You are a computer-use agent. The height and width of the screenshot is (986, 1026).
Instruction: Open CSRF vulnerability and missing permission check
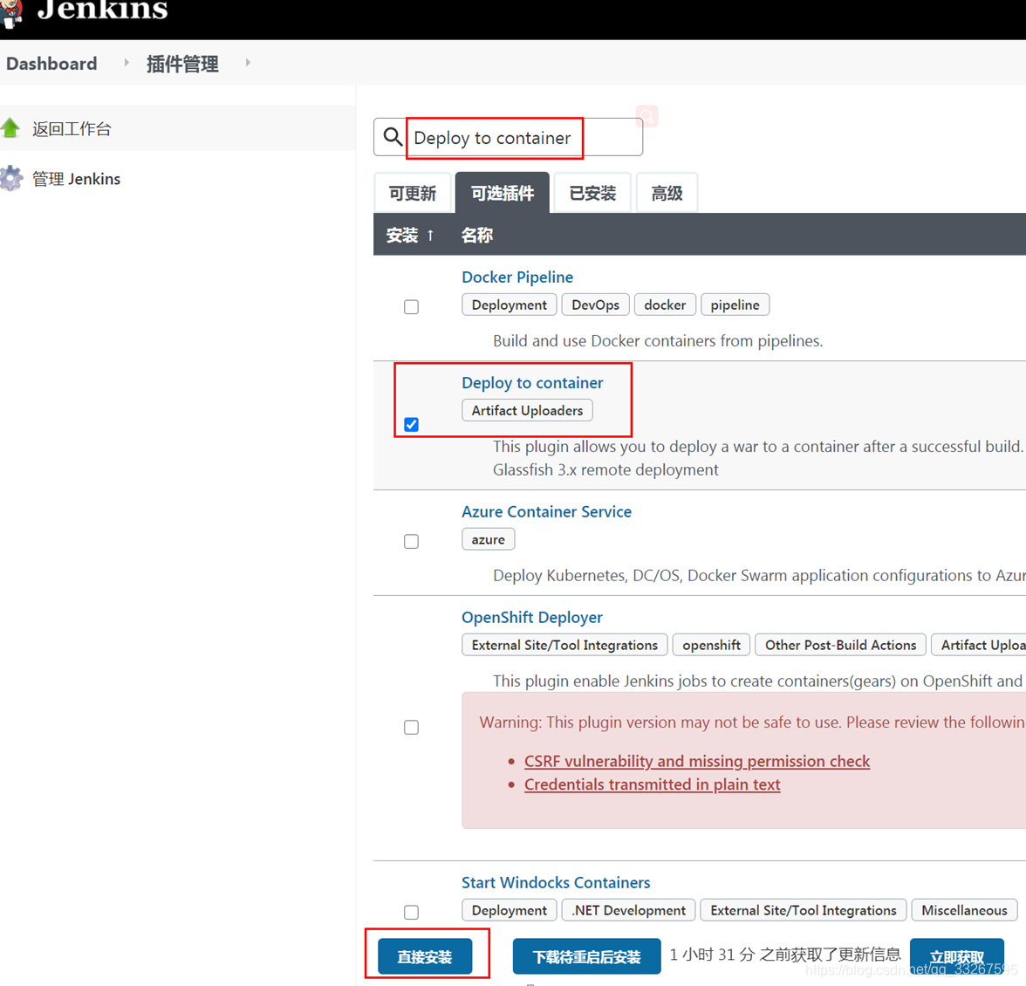[697, 761]
